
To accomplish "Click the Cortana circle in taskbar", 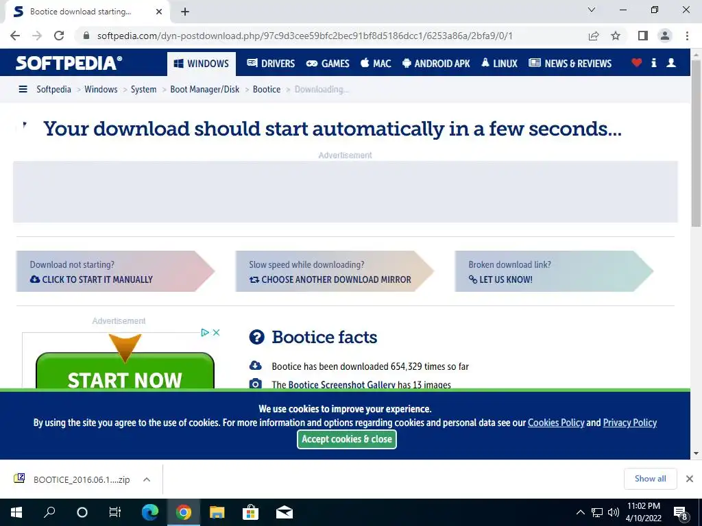I will point(82,512).
